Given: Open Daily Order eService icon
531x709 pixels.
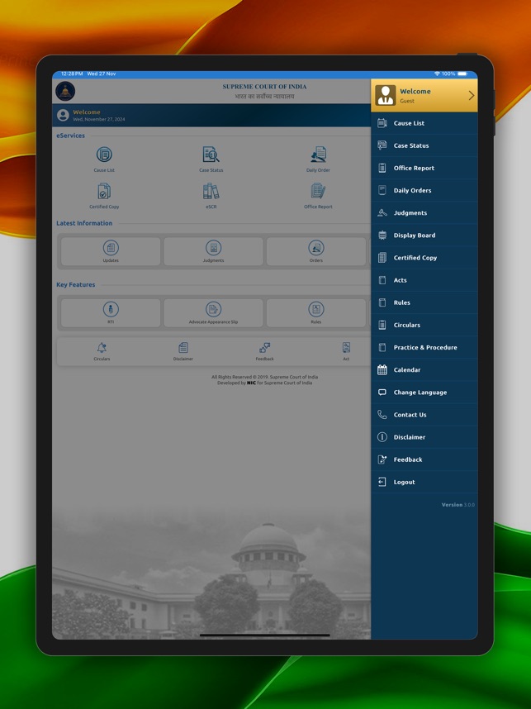Looking at the screenshot, I should click(318, 155).
